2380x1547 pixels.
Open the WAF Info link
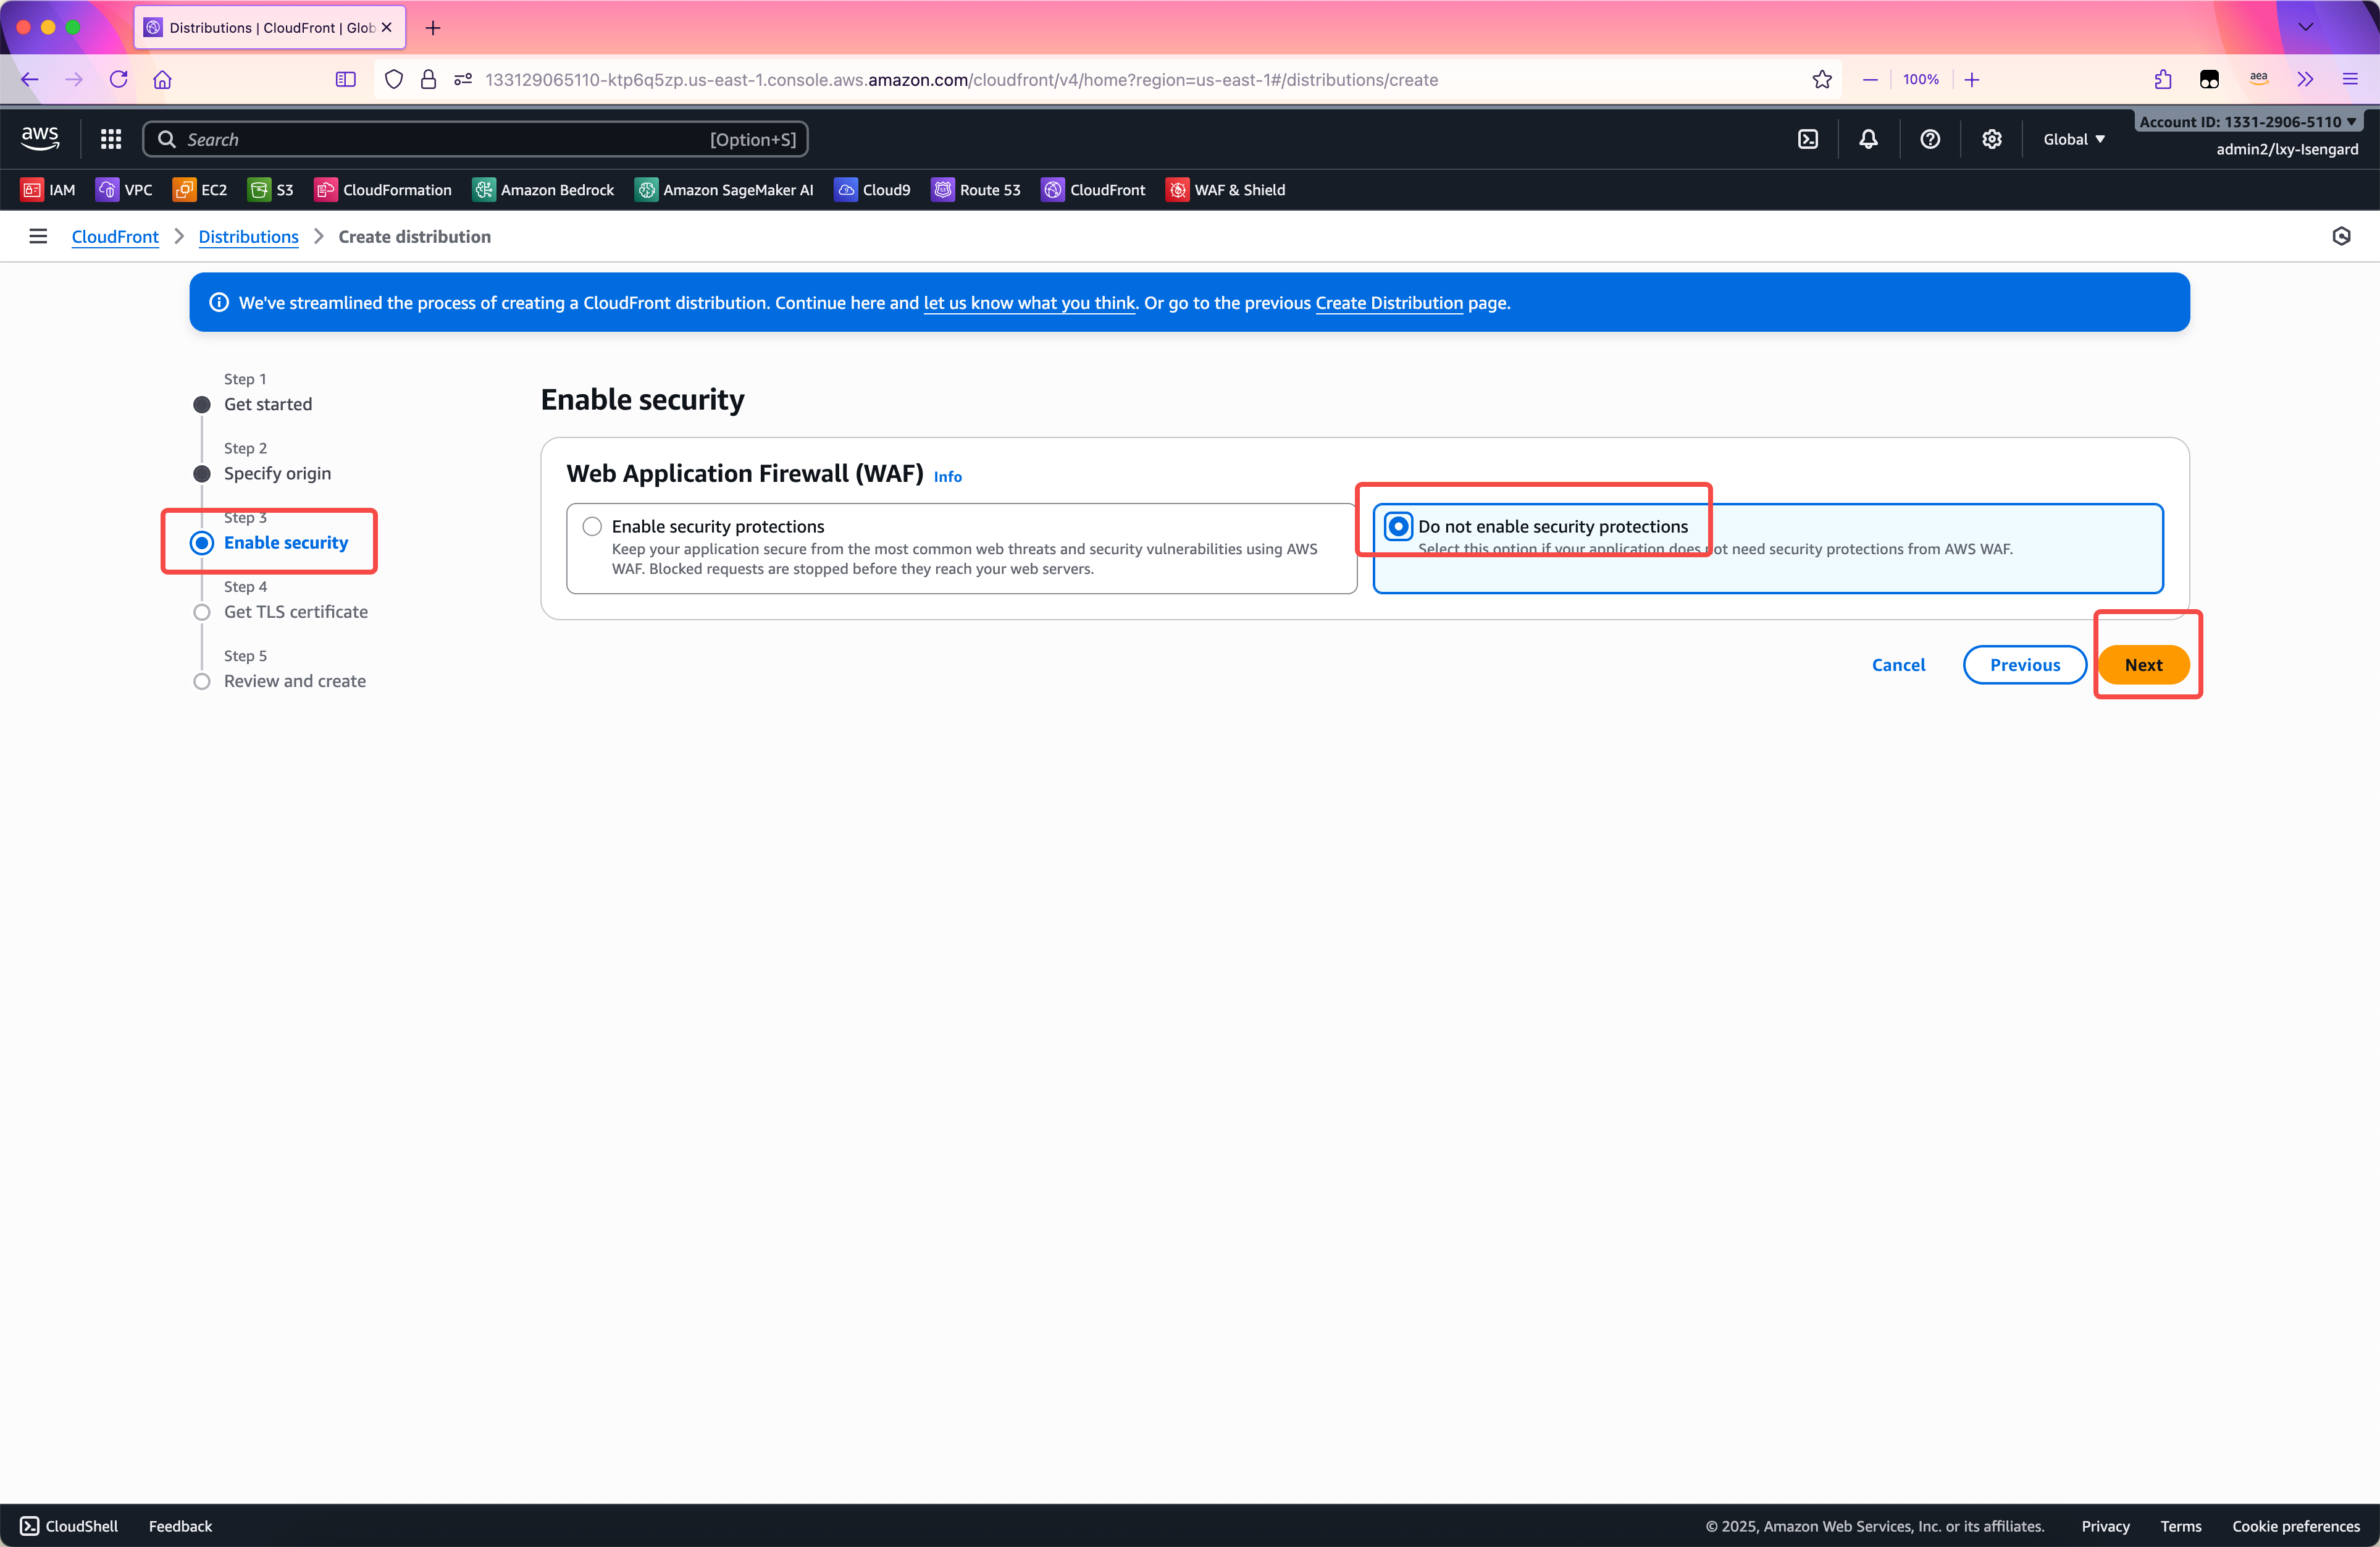click(947, 478)
